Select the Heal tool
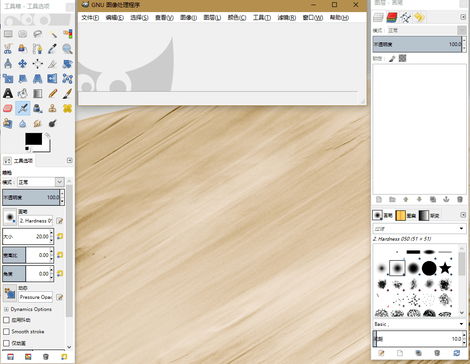Screen dimensions: 470x364 pyautogui.click(x=68, y=108)
